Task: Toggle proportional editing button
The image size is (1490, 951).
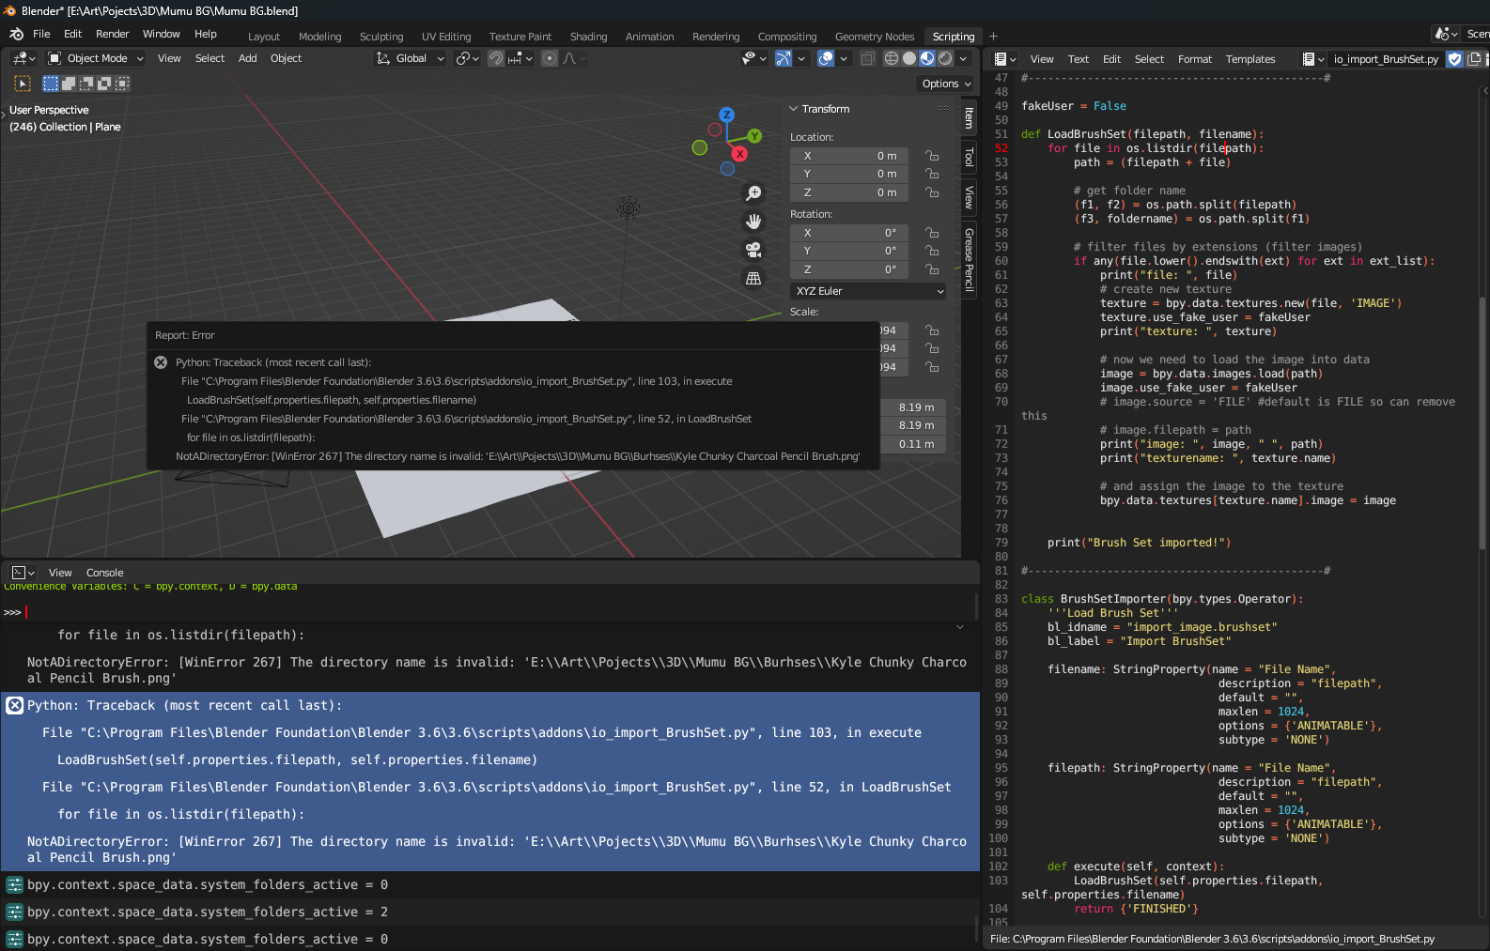Action: tap(550, 58)
